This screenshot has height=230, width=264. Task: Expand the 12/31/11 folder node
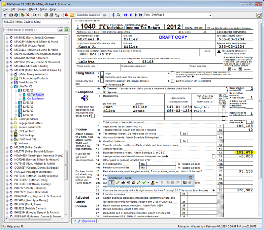pyautogui.click(x=16, y=103)
